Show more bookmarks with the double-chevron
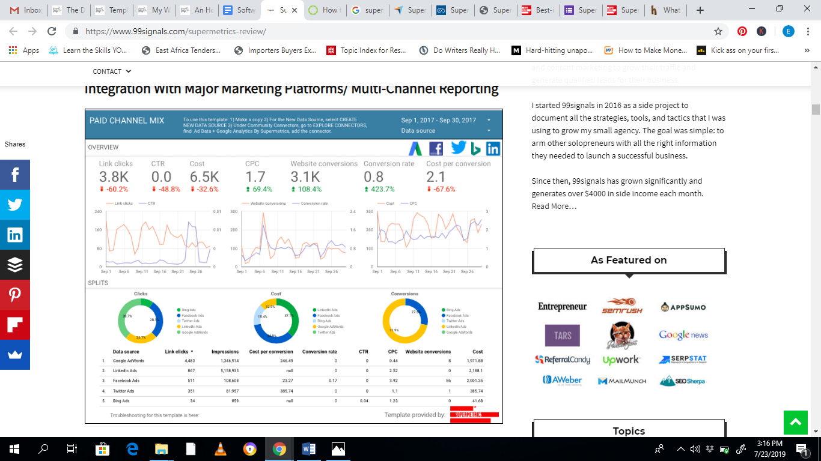821x461 pixels. pyautogui.click(x=807, y=50)
